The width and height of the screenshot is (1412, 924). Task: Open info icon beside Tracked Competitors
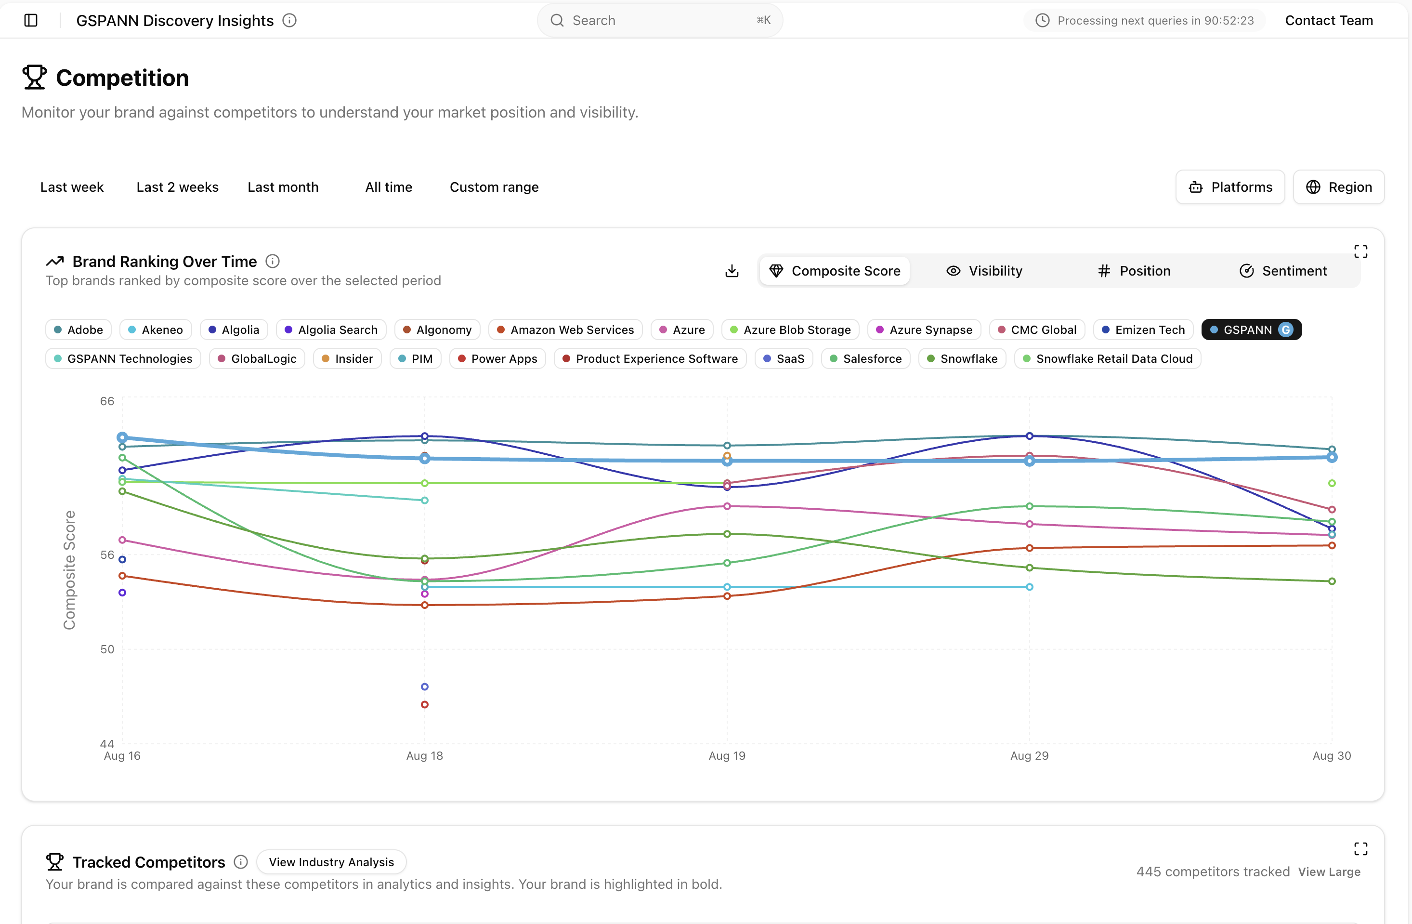241,862
